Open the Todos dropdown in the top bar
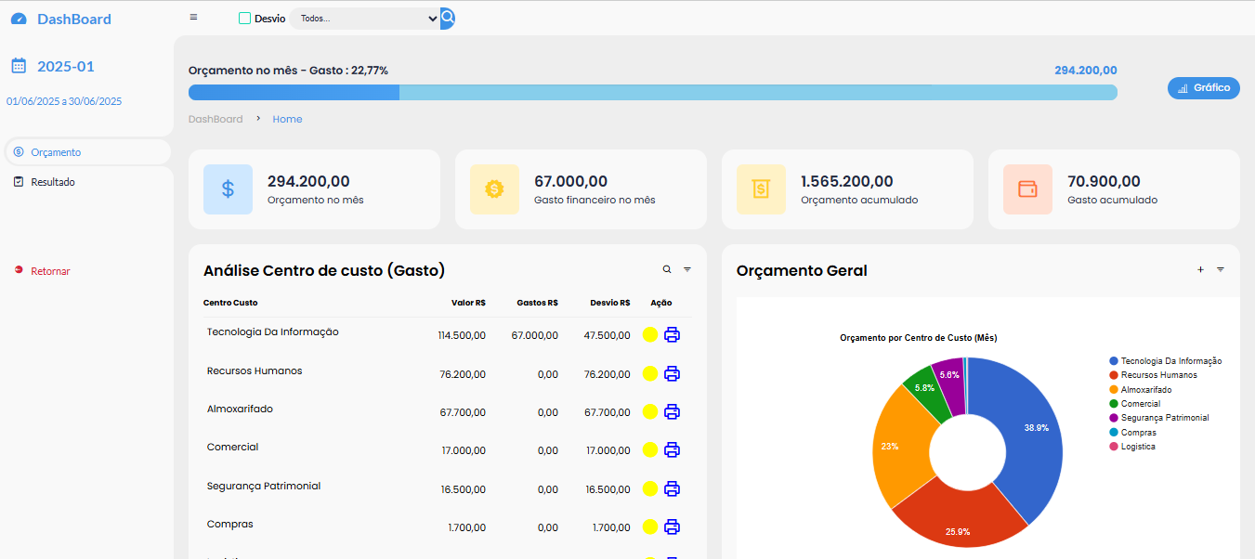Screen dimensions: 1255x559 [365, 17]
